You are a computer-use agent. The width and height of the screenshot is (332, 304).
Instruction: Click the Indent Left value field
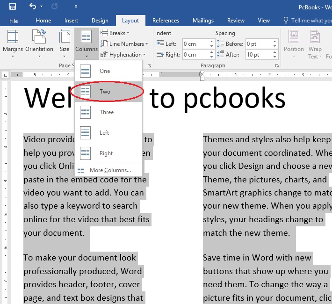point(195,44)
